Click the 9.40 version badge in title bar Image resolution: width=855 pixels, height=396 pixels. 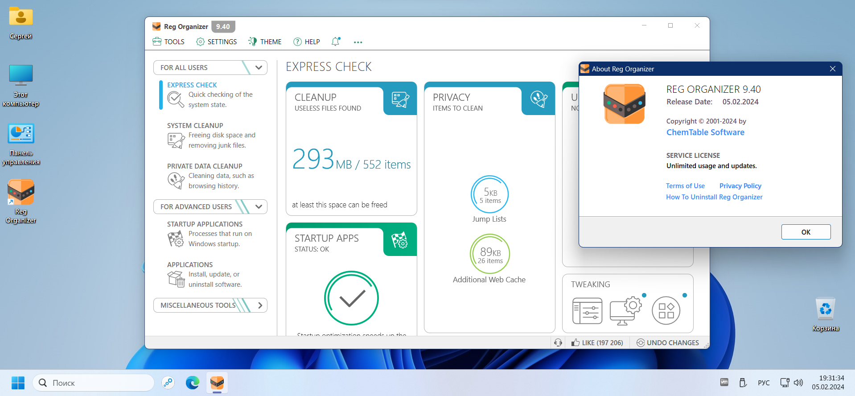[223, 26]
